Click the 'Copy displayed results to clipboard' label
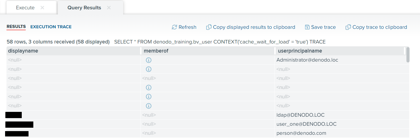420x139 pixels. [x=254, y=27]
